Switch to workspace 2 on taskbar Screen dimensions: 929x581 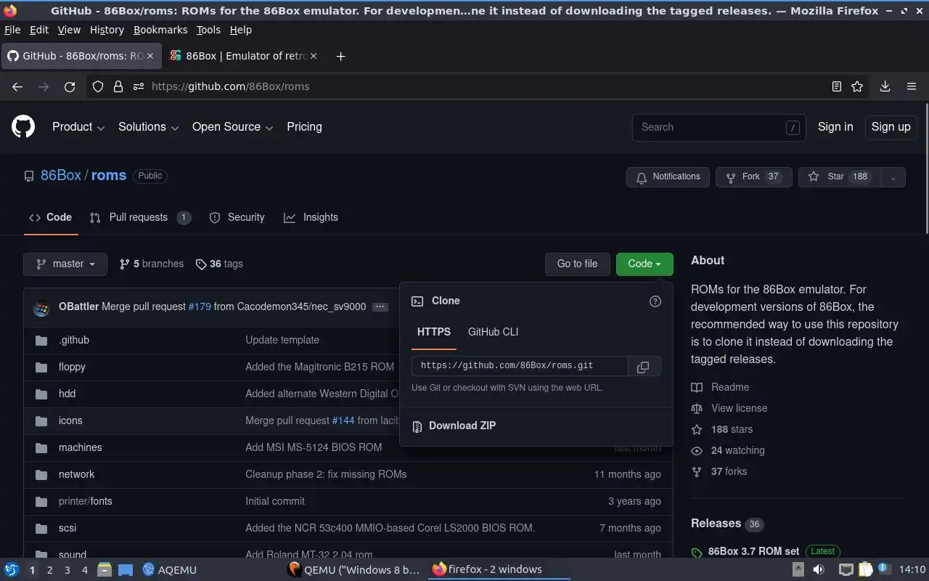(x=49, y=570)
